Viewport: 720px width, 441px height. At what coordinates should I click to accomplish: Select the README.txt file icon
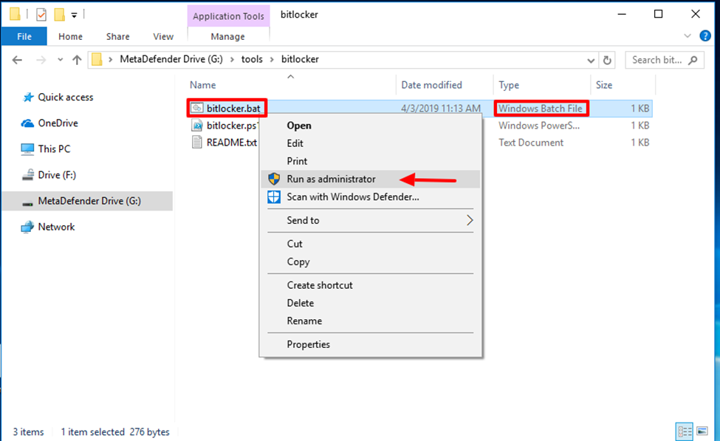tap(196, 143)
